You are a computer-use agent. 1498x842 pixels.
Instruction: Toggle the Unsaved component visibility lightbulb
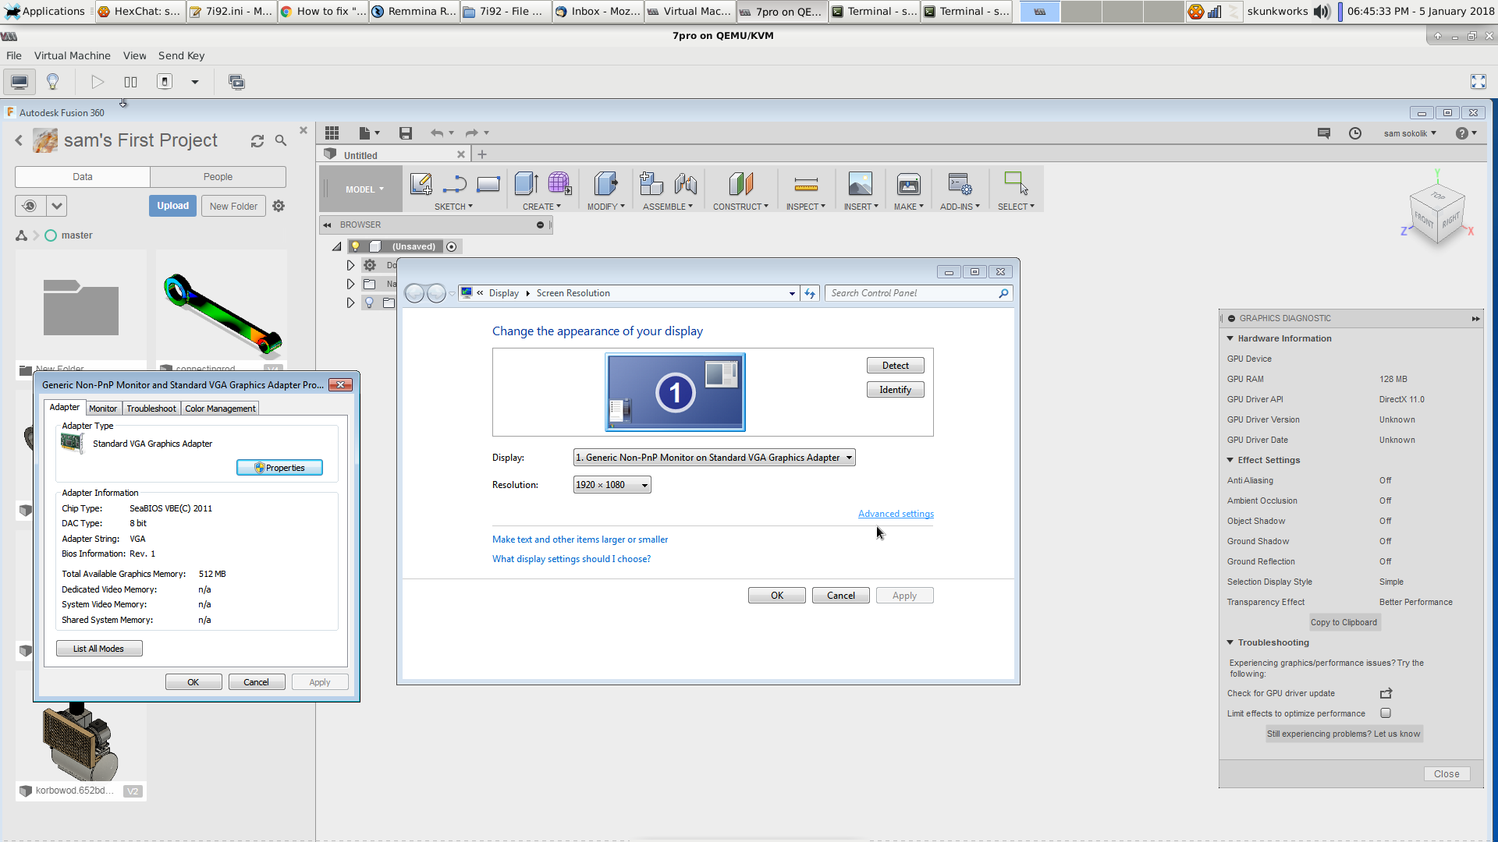pos(355,246)
